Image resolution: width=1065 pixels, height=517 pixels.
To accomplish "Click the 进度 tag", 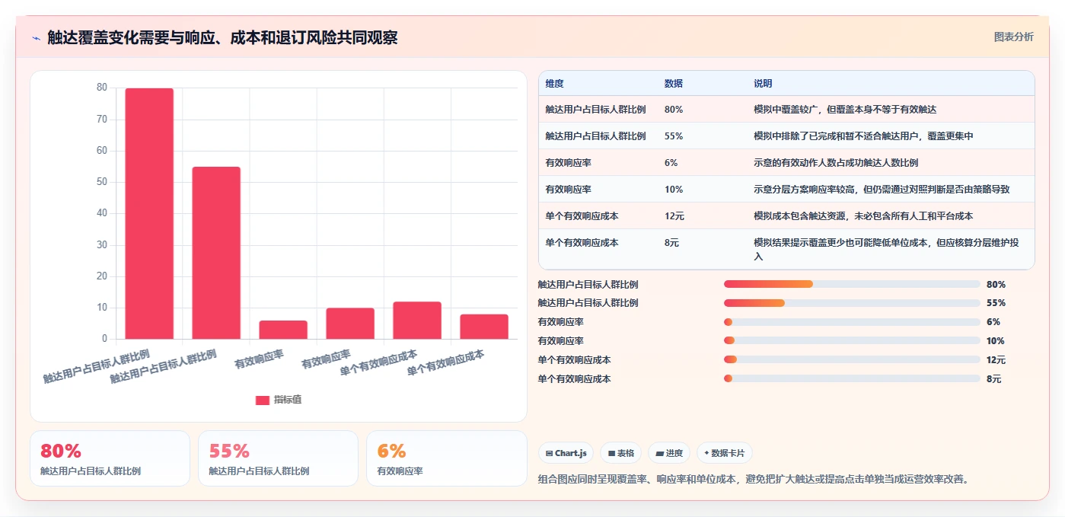I will point(669,453).
